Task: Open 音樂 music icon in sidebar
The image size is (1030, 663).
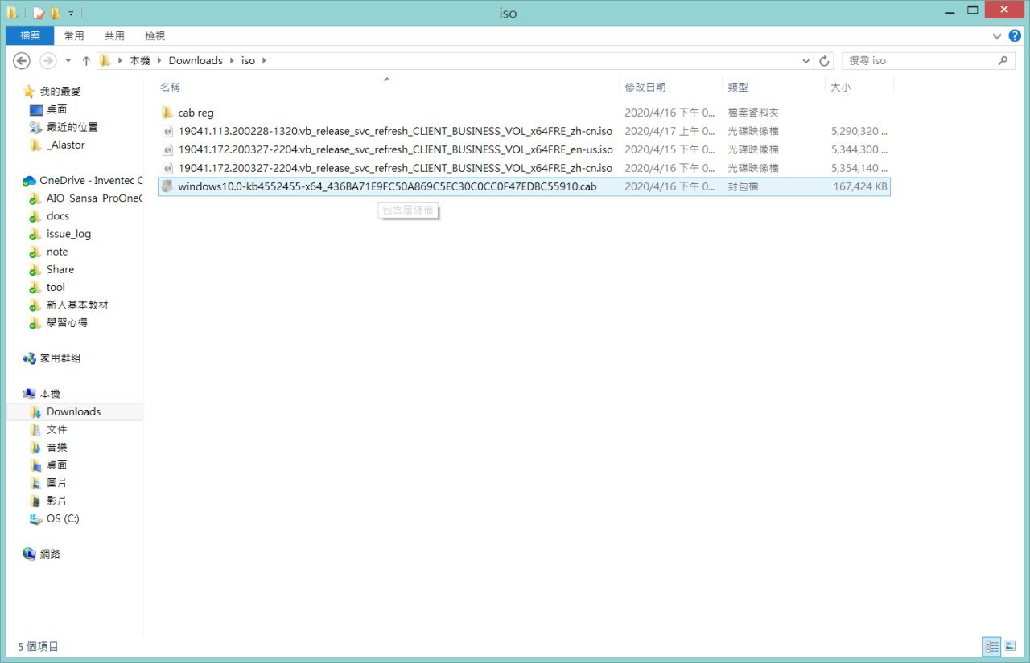Action: [x=35, y=448]
